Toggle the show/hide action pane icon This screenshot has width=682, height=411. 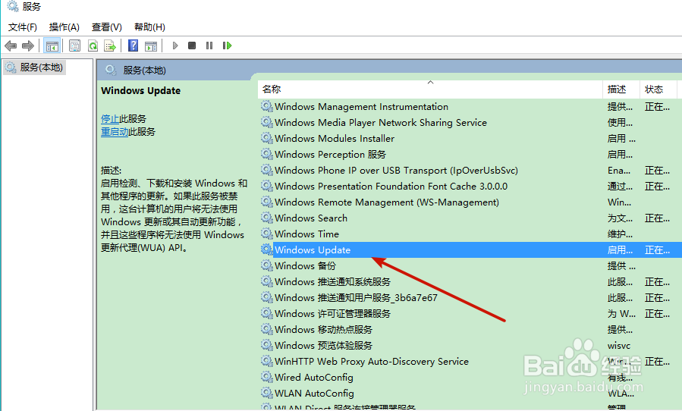[151, 45]
